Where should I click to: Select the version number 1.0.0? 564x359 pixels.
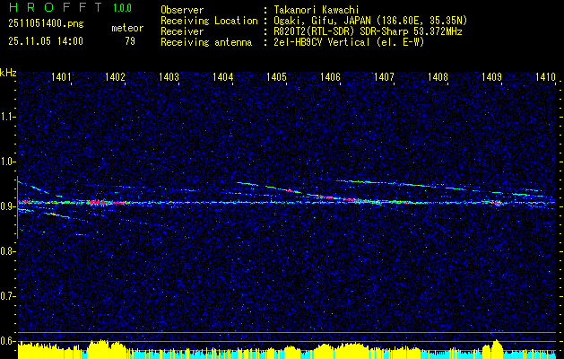click(122, 8)
